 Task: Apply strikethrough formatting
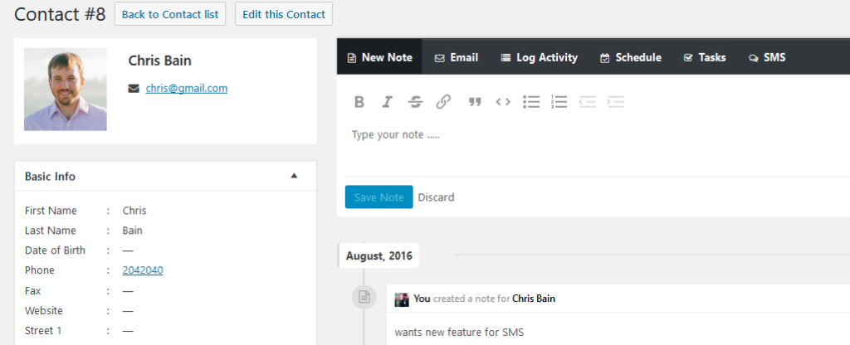point(415,102)
